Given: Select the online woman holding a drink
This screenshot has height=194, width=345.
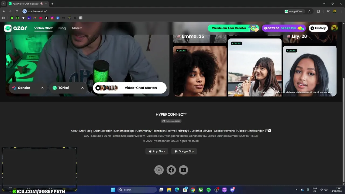Looking at the screenshot, I should tap(255, 67).
